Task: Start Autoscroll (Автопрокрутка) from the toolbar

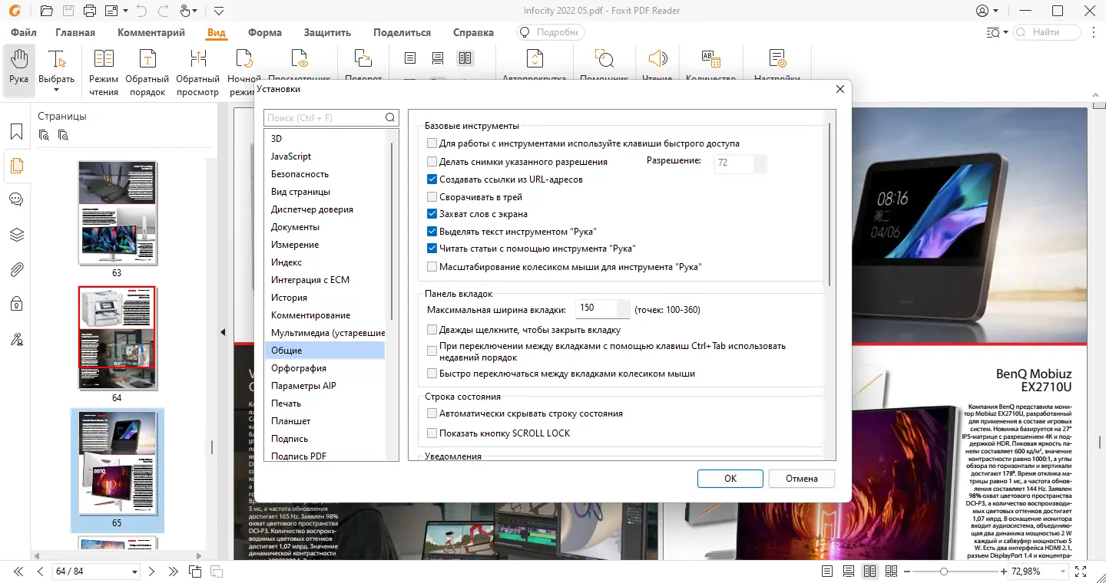Action: point(534,61)
